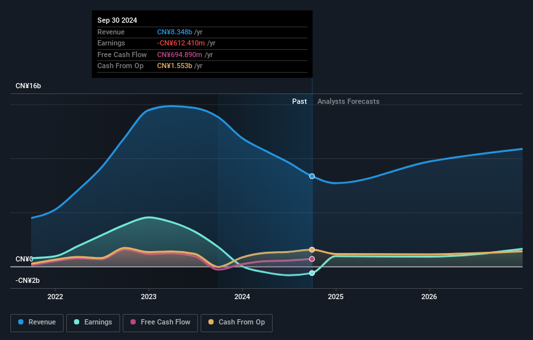The height and width of the screenshot is (340, 533).
Task: Click the Earnings row label in the tooltip
Action: click(111, 43)
